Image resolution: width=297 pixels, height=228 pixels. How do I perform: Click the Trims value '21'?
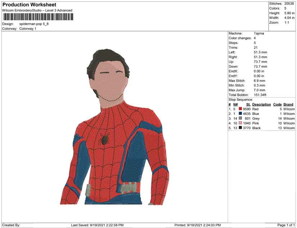[x=256, y=48]
